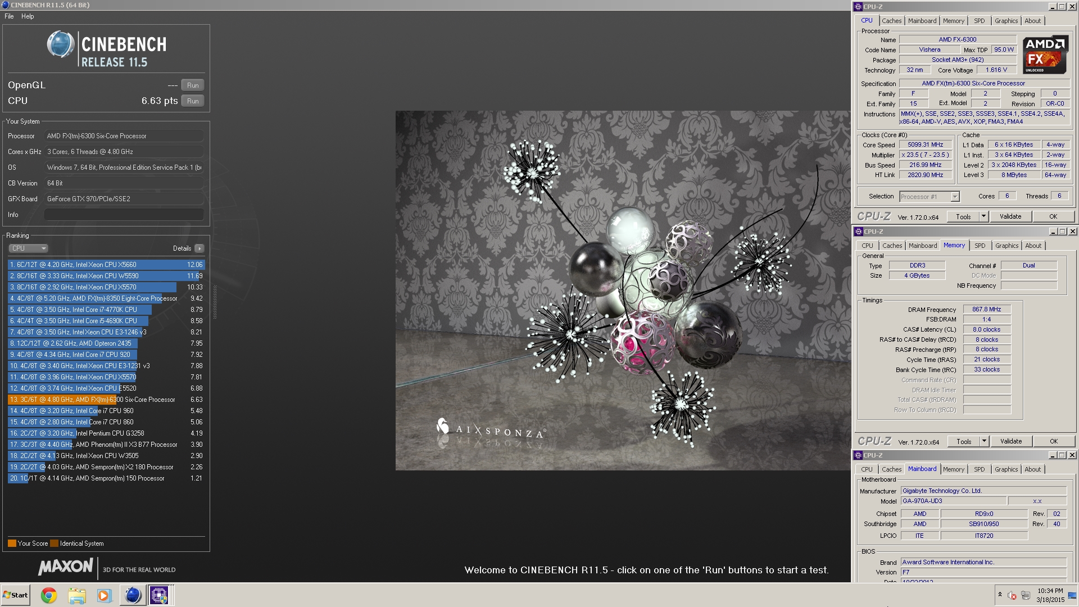Expand Tools dropdown arrow in top CPU-Z window
The height and width of the screenshot is (607, 1079).
(983, 216)
